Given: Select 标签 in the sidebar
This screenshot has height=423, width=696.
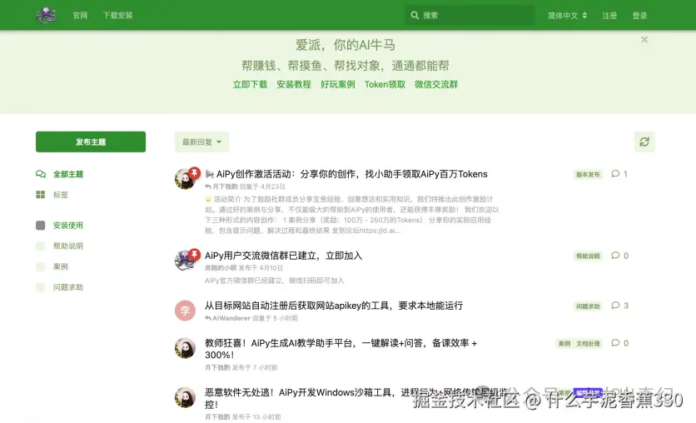Looking at the screenshot, I should 61,194.
